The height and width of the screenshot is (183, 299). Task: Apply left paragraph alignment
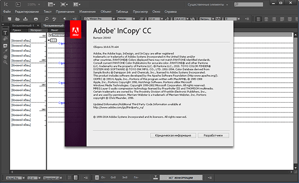258,19
